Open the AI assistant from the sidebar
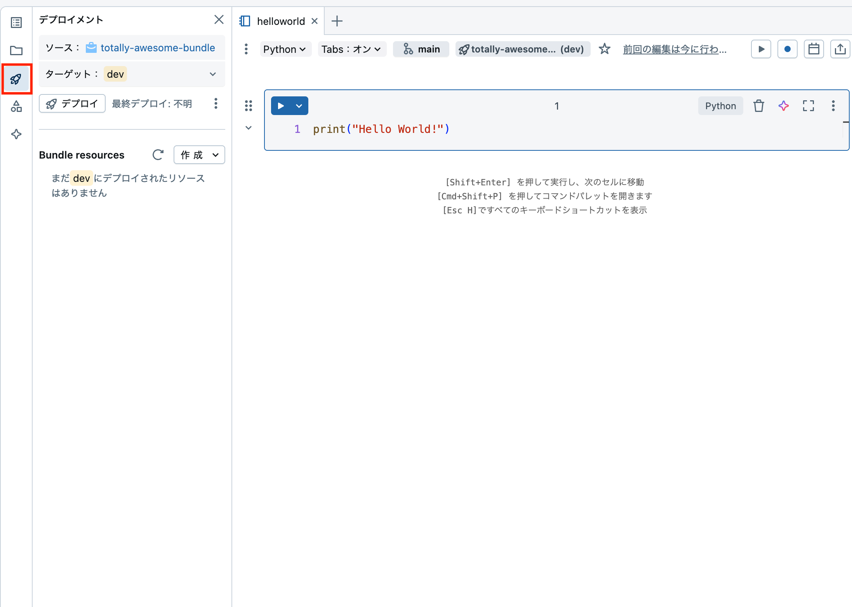This screenshot has height=607, width=852. (16, 134)
